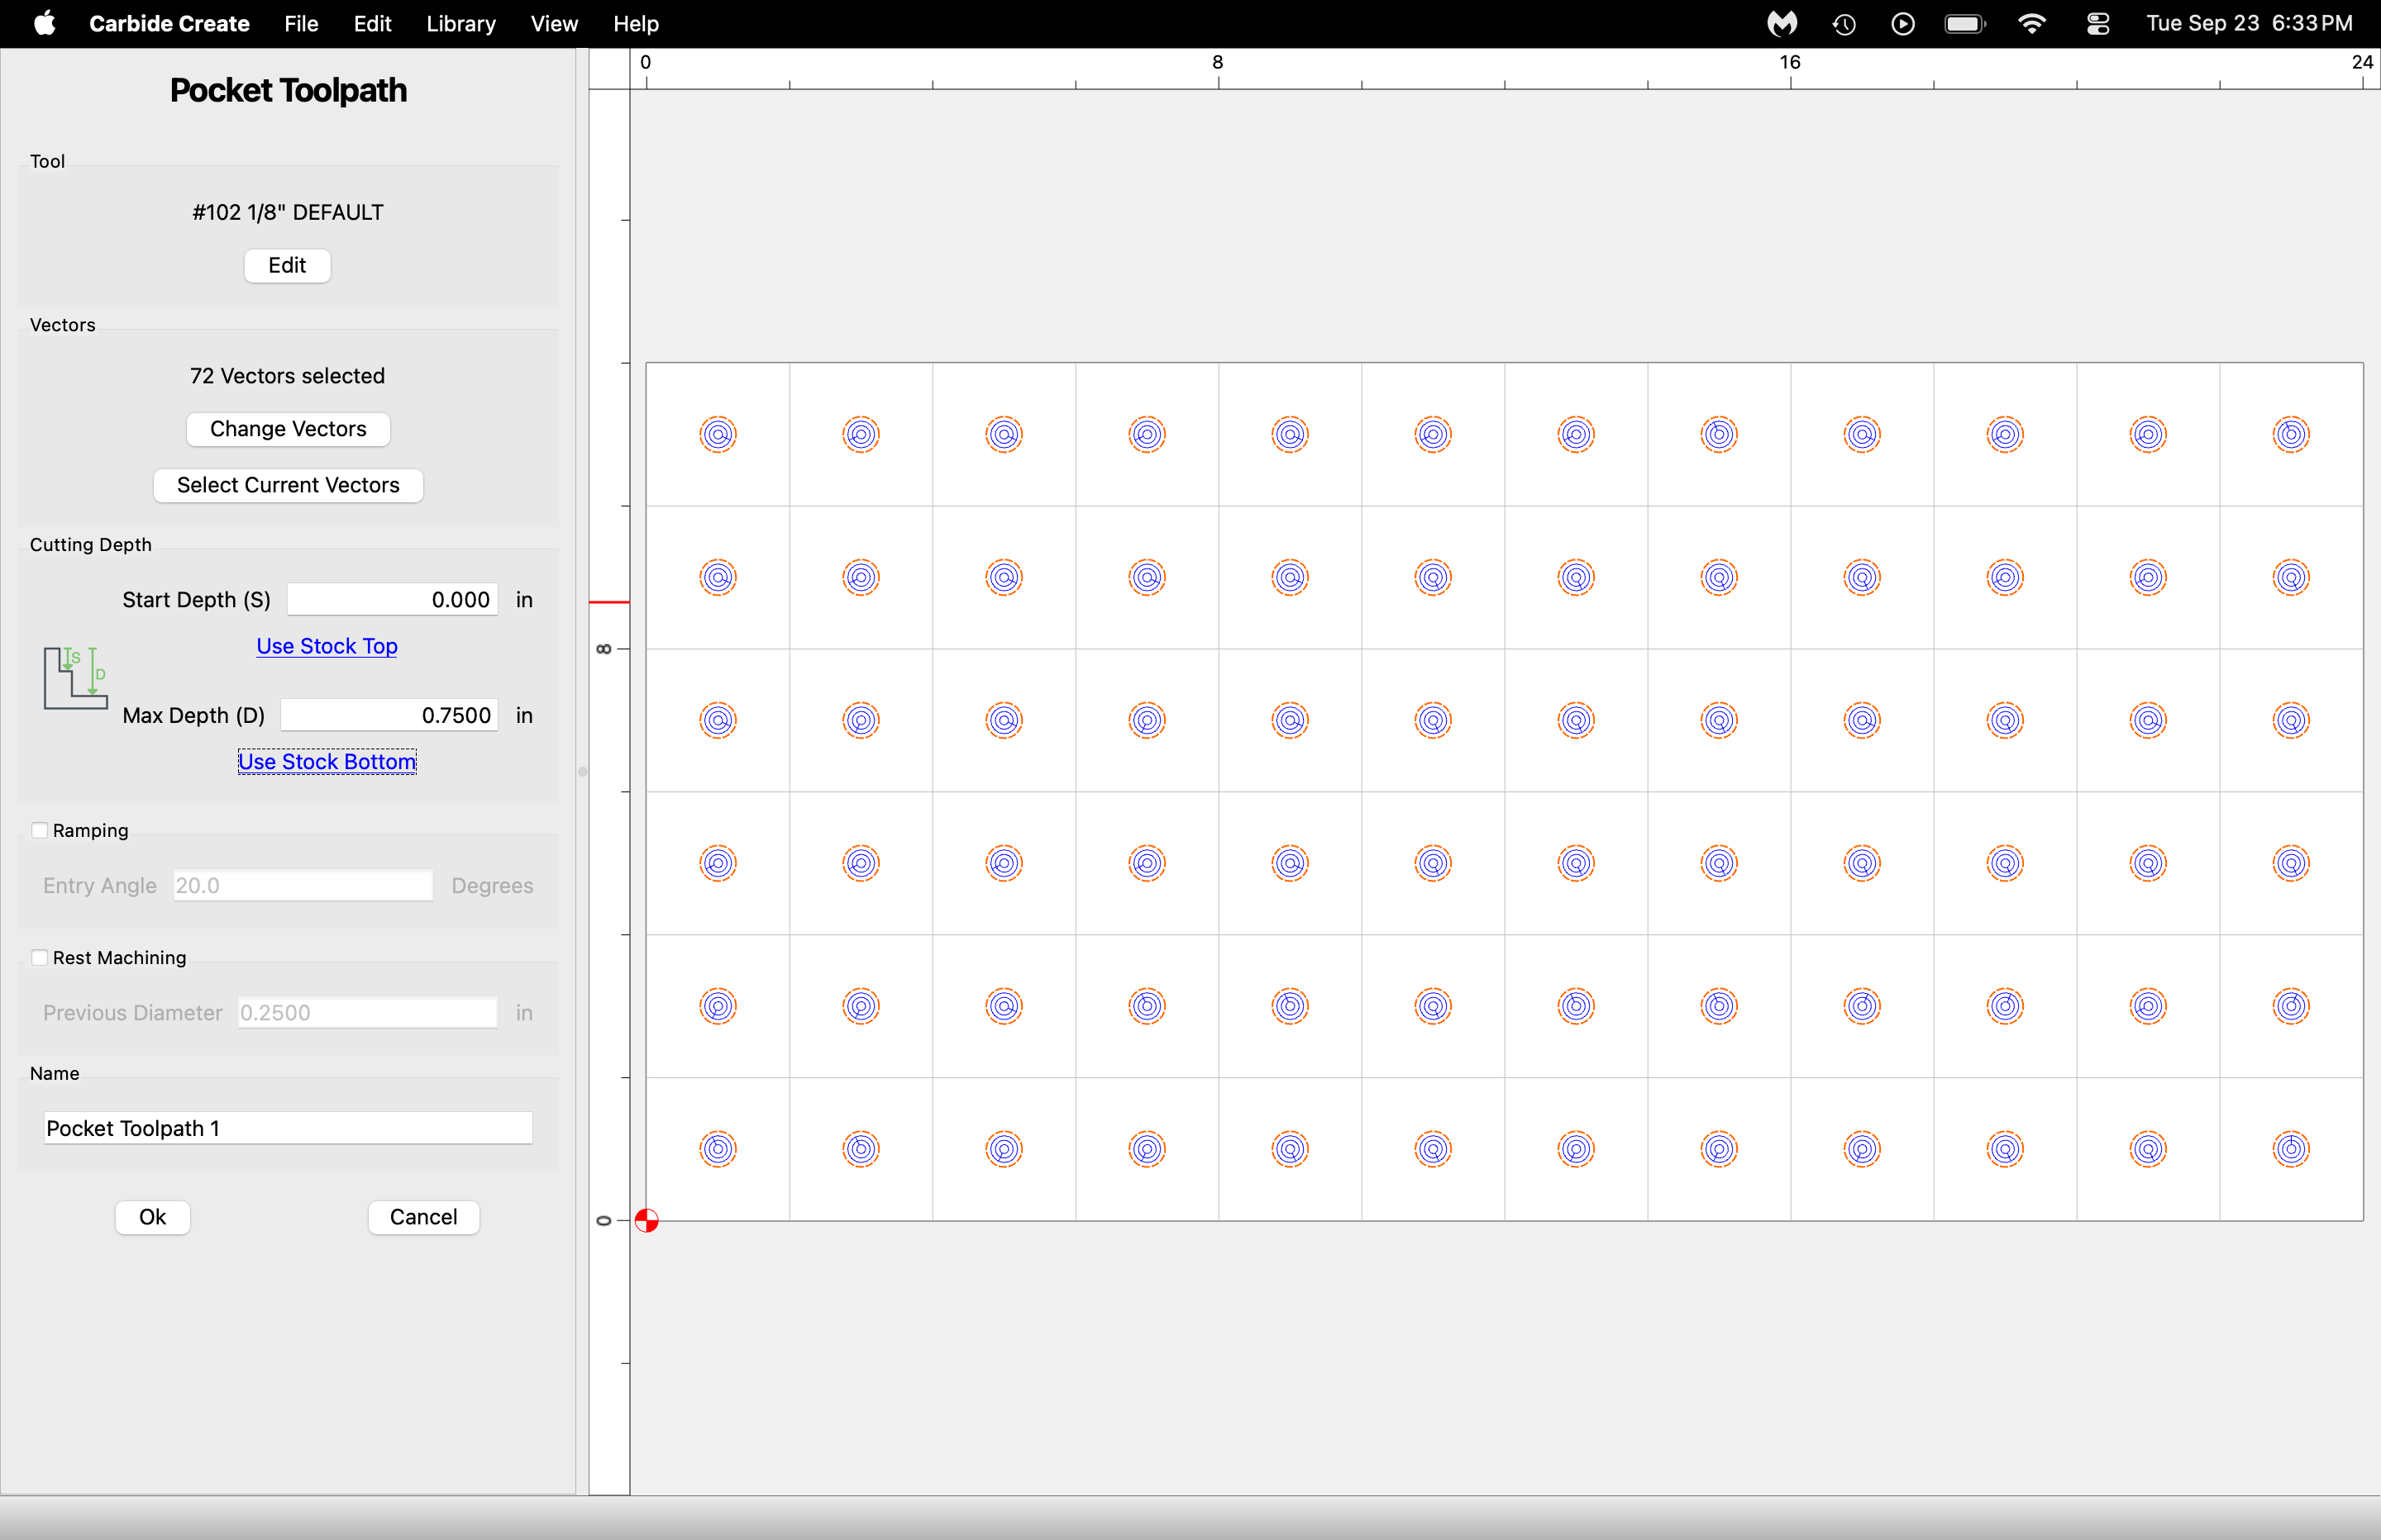
Task: Enable the Ramping checkbox
Action: (40, 830)
